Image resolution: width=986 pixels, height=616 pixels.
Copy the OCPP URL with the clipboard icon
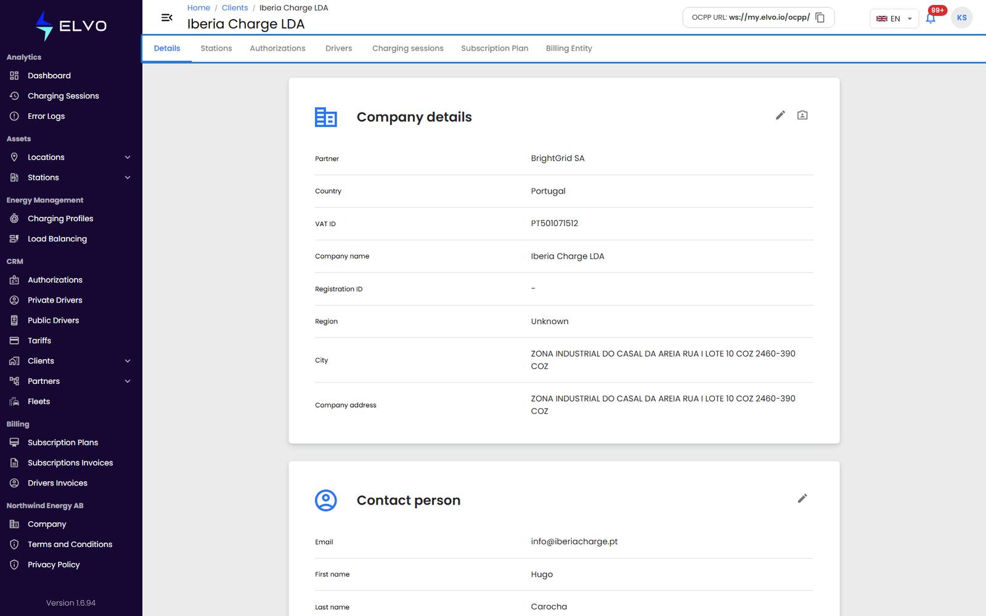(x=820, y=18)
